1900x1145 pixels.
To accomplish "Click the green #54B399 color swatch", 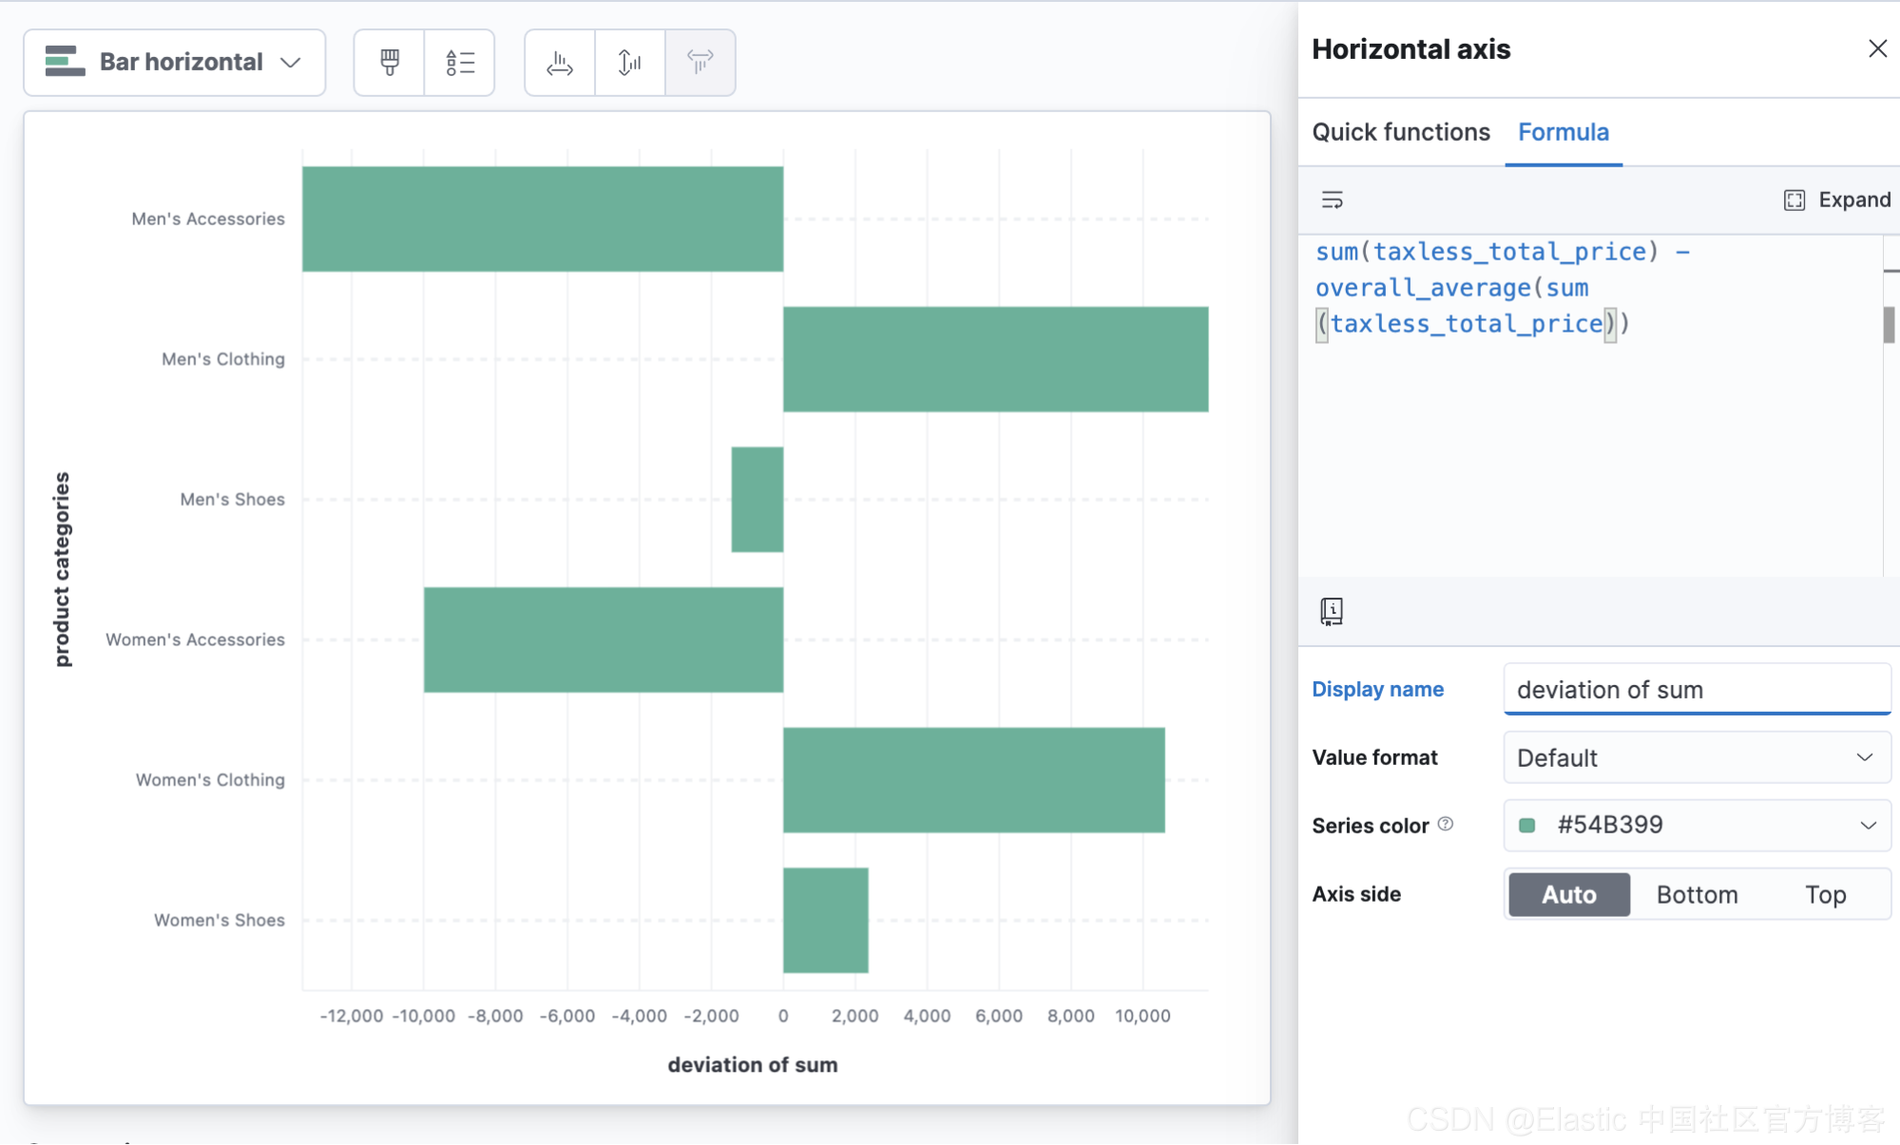I will point(1527,825).
